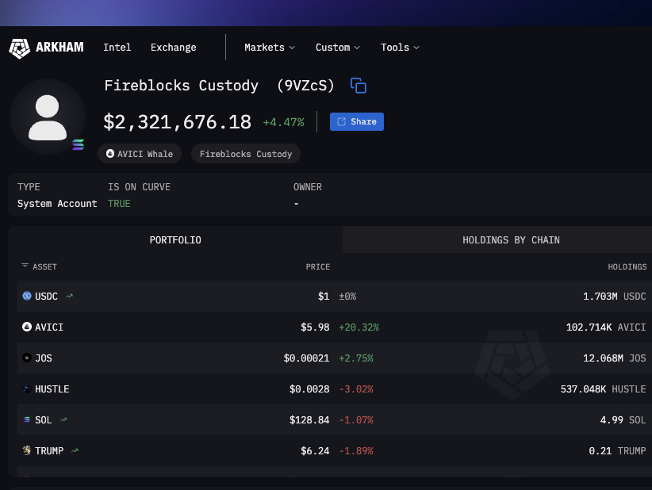Click the +4.47% change value

coord(284,122)
